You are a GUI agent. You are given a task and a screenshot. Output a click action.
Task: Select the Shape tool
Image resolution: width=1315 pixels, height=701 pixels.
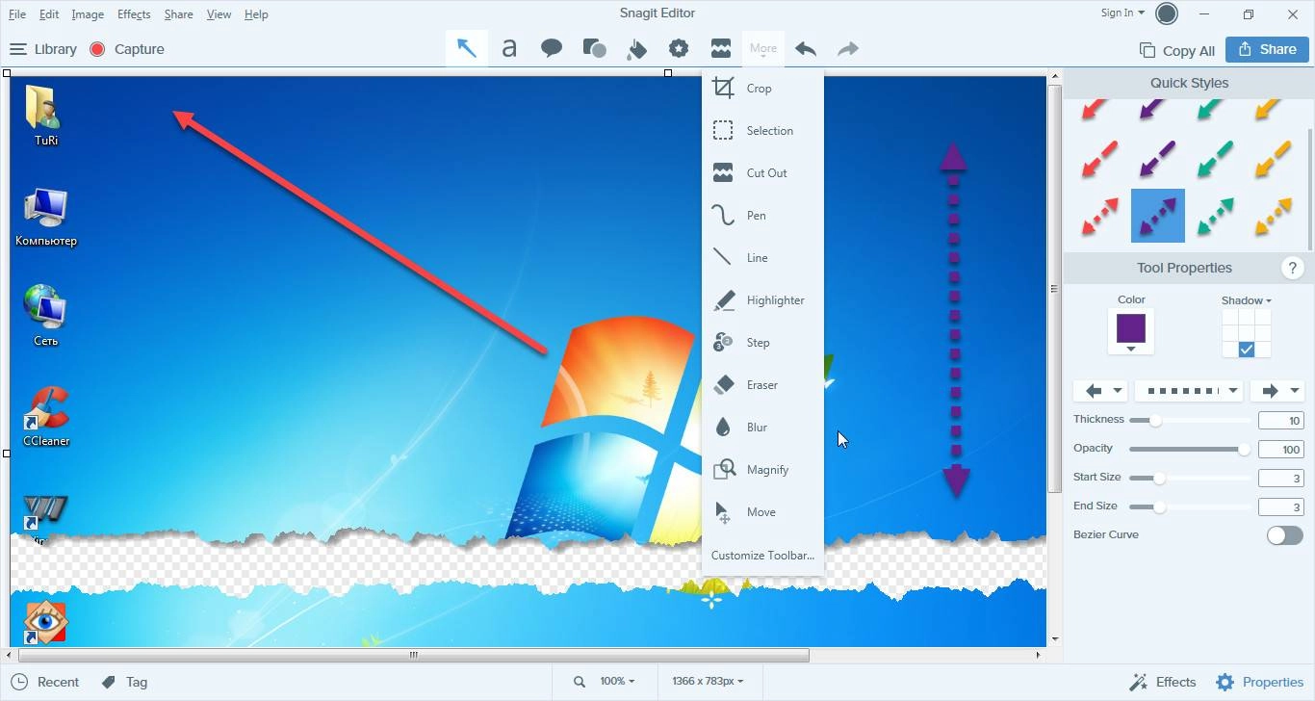pos(594,48)
